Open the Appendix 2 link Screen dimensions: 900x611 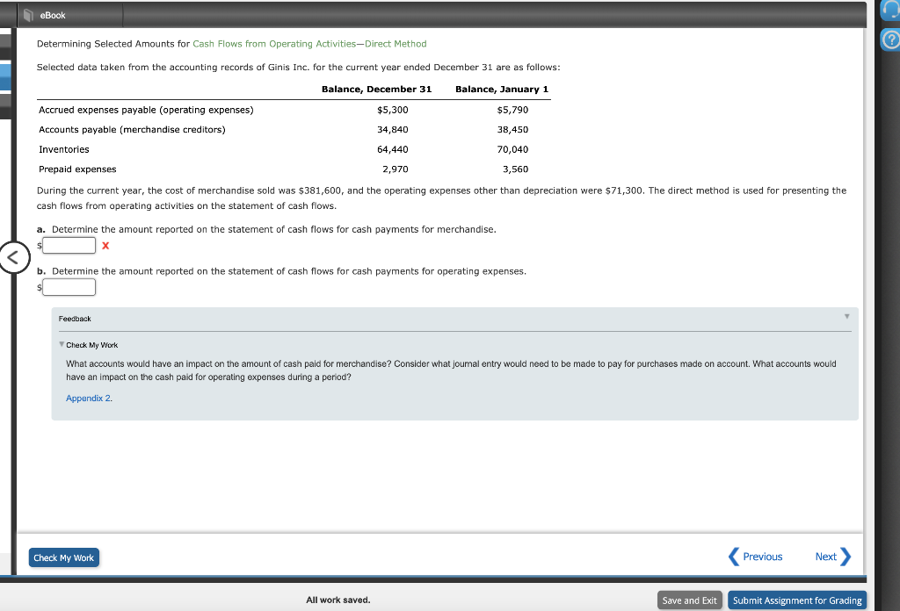88,397
